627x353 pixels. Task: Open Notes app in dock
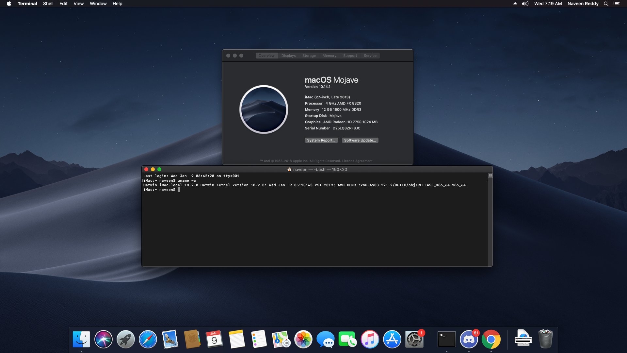click(236, 339)
